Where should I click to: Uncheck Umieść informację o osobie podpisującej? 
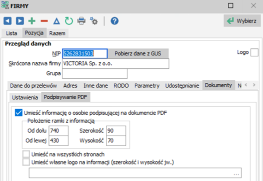18,113
